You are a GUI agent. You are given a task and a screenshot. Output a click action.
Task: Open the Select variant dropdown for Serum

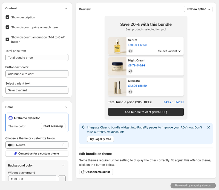(169, 51)
